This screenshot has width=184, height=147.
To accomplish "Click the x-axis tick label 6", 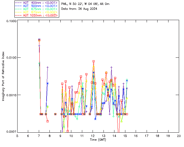I will click(28, 136).
